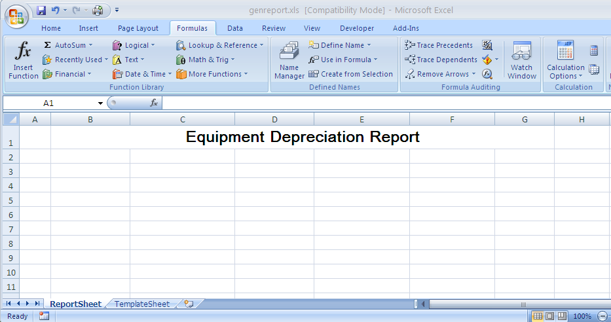
Task: Click Calculate Sheet icon
Action: pos(594,69)
